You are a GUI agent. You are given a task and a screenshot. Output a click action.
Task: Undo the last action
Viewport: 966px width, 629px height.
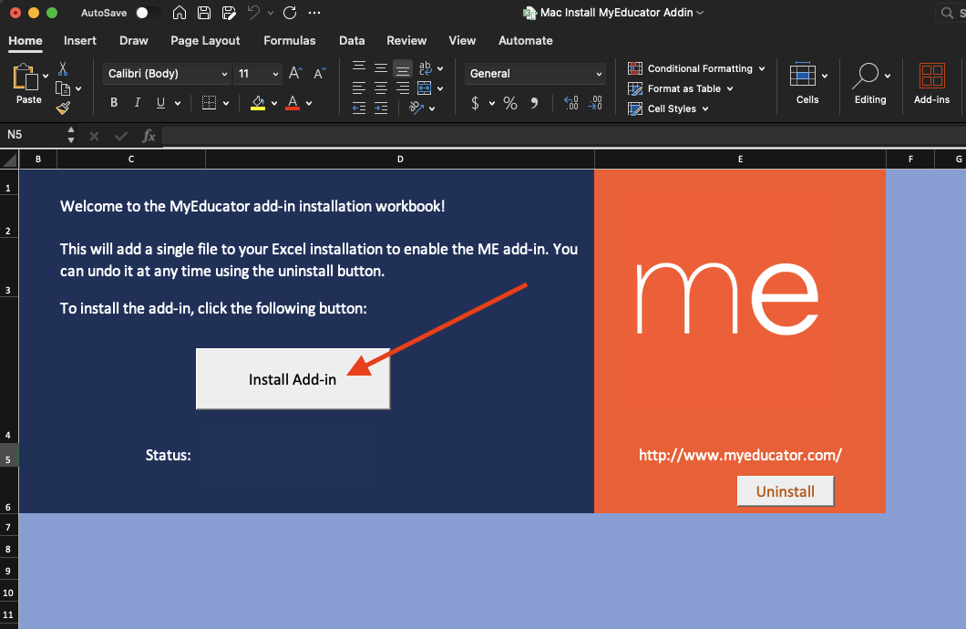[253, 13]
